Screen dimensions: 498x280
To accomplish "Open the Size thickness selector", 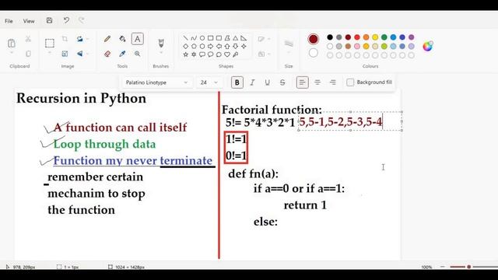I will point(289,44).
